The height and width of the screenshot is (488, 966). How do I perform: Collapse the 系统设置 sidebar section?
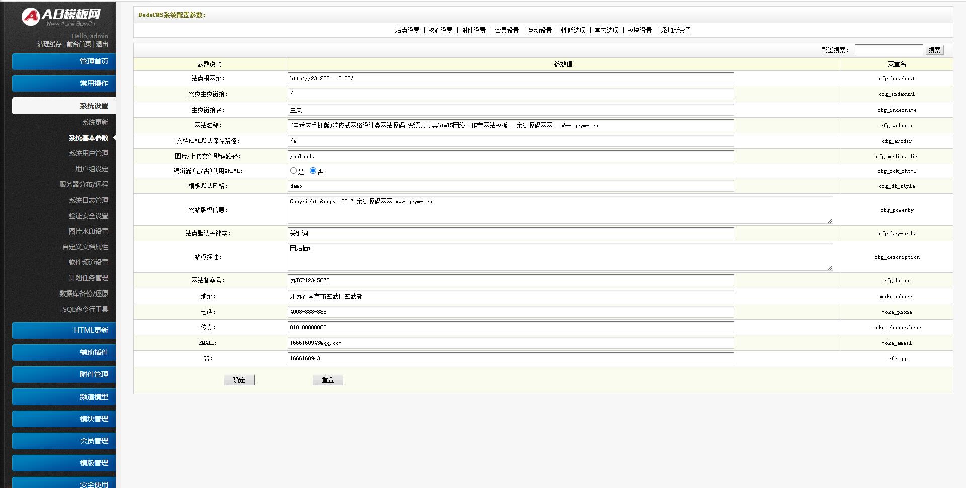pos(64,106)
